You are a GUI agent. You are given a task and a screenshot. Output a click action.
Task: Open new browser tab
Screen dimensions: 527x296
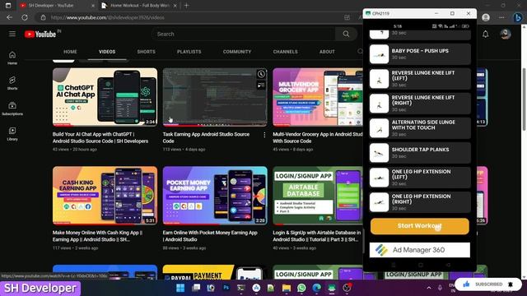pos(187,6)
